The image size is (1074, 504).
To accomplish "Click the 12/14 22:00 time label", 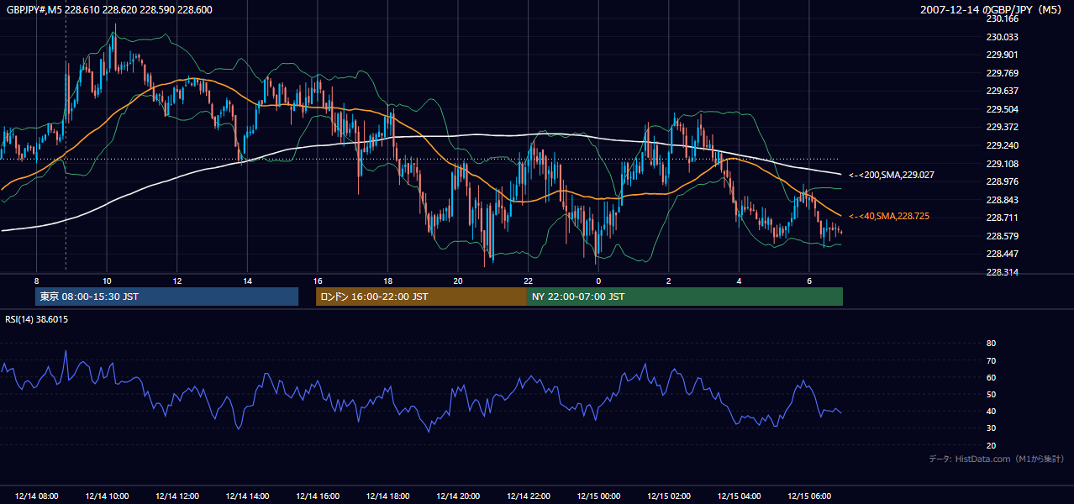I will click(x=528, y=496).
